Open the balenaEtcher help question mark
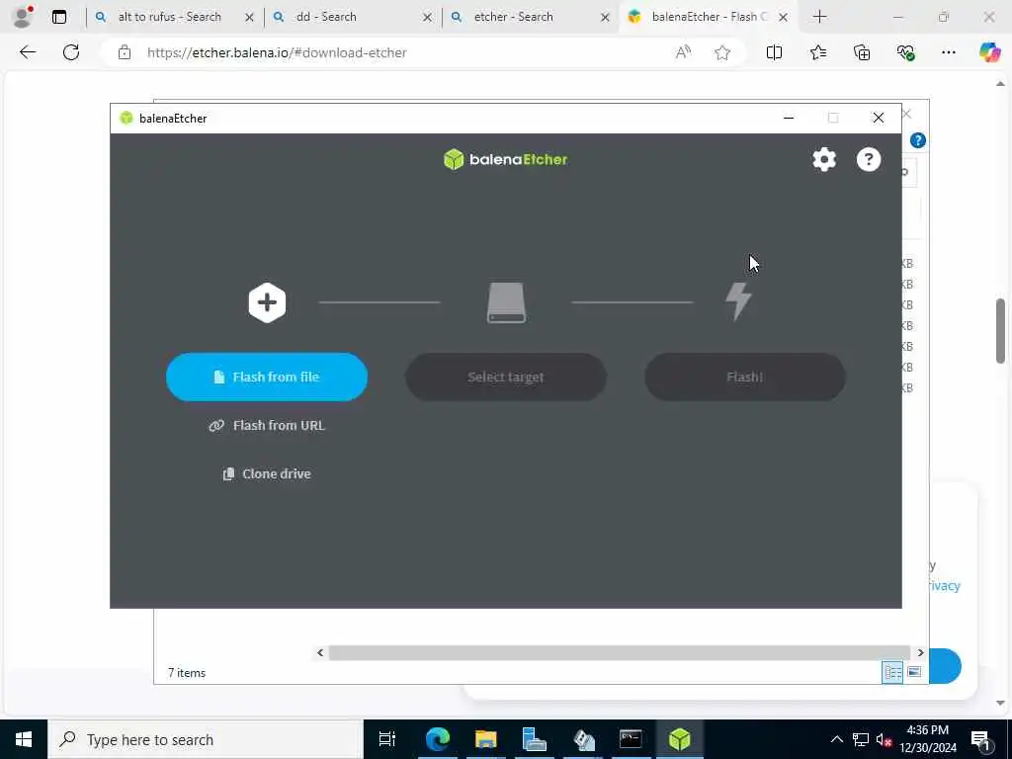1012x759 pixels. (x=869, y=159)
